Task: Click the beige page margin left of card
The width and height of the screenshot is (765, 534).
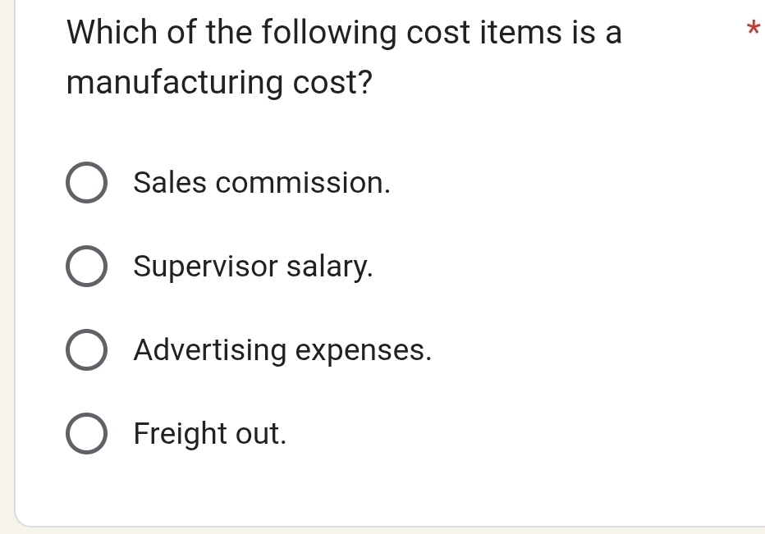Action: pyautogui.click(x=7, y=246)
